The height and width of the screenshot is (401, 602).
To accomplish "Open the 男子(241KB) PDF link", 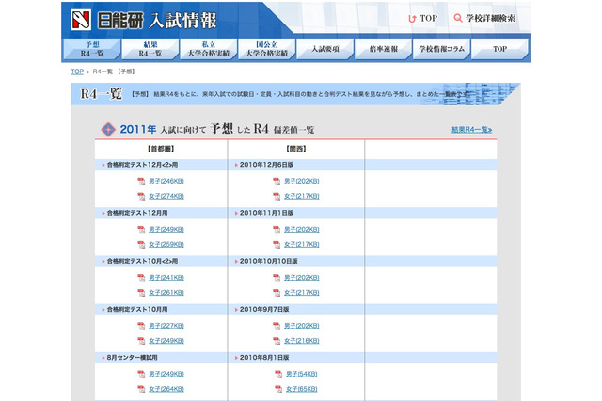I will pyautogui.click(x=166, y=278).
